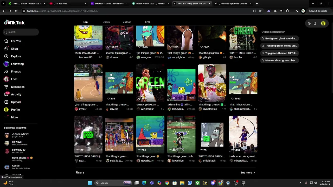Switch to the Watch Project X browser tab
Image resolution: width=333 pixels, height=187 pixels.
151,3
